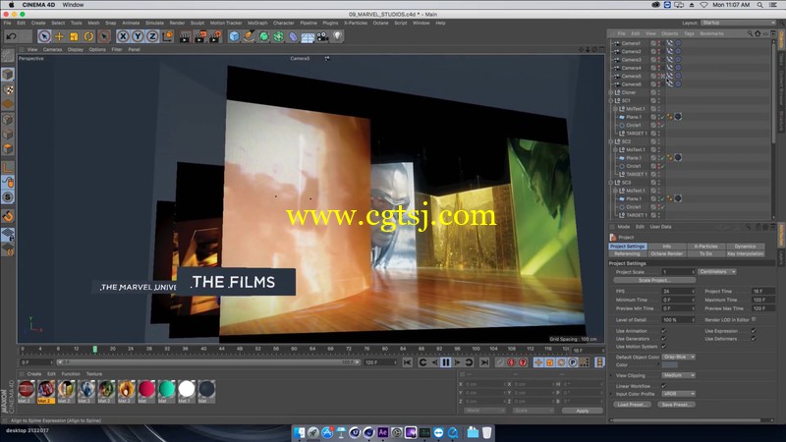The width and height of the screenshot is (786, 442).
Task: Add a Floor environment object
Action: pyautogui.click(x=308, y=36)
